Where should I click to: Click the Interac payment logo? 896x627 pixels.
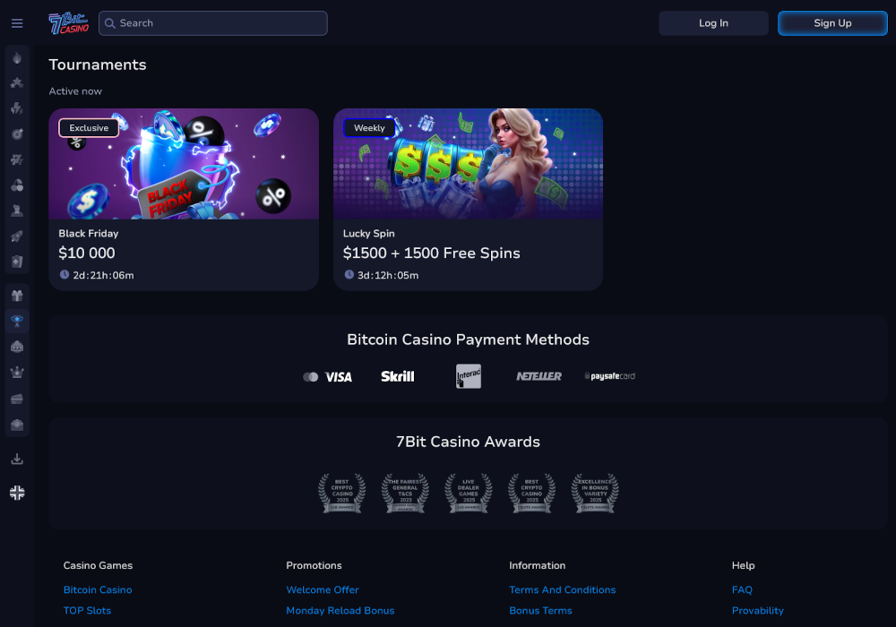(468, 376)
